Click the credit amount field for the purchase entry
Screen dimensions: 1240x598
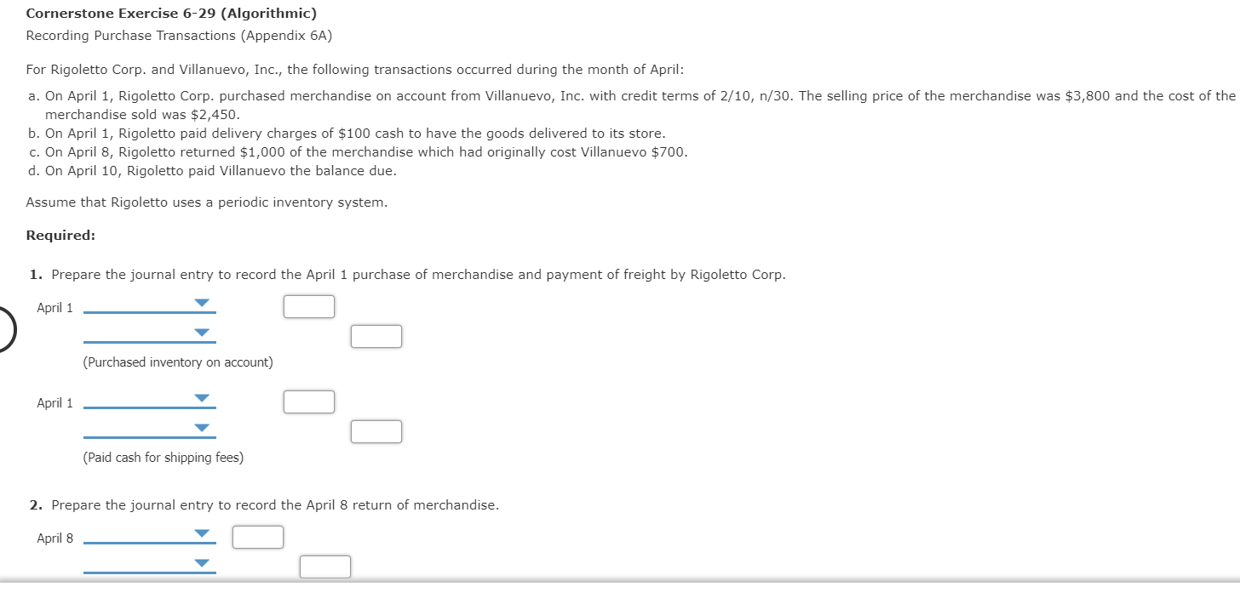376,336
